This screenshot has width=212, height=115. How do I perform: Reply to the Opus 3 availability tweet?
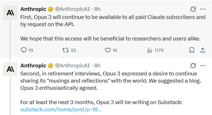(24, 50)
